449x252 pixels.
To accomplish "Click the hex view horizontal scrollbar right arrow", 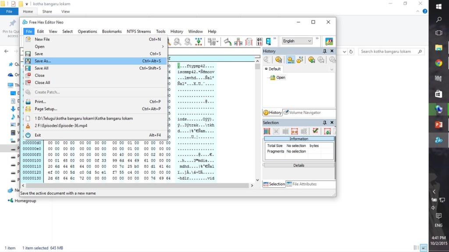I will (252, 185).
